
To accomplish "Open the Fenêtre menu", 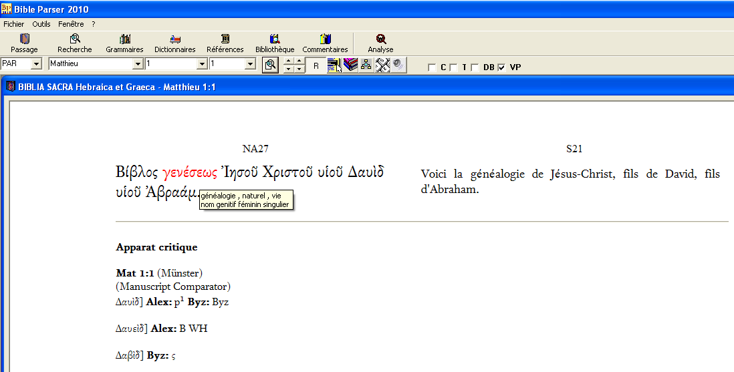I will pyautogui.click(x=71, y=24).
